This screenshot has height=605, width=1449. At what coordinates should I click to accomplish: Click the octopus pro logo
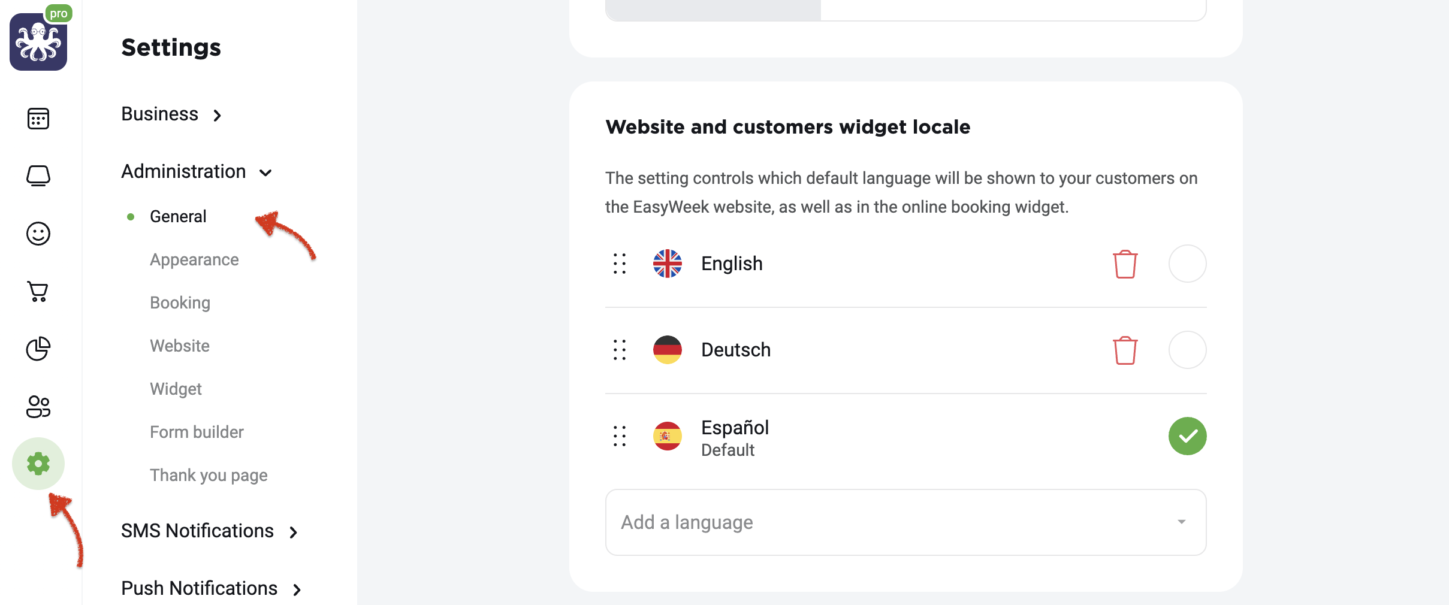click(40, 40)
